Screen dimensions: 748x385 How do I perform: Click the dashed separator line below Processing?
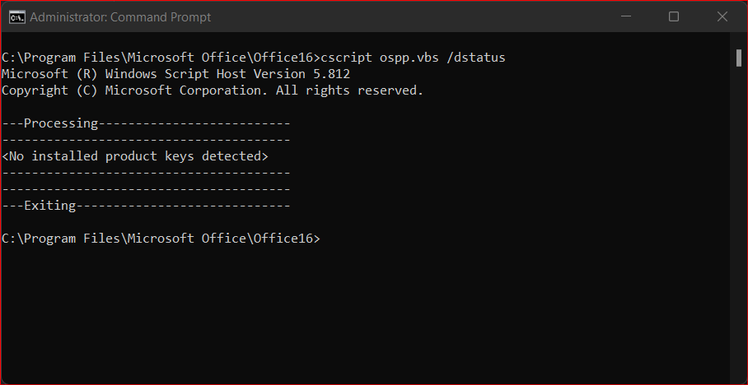146,140
